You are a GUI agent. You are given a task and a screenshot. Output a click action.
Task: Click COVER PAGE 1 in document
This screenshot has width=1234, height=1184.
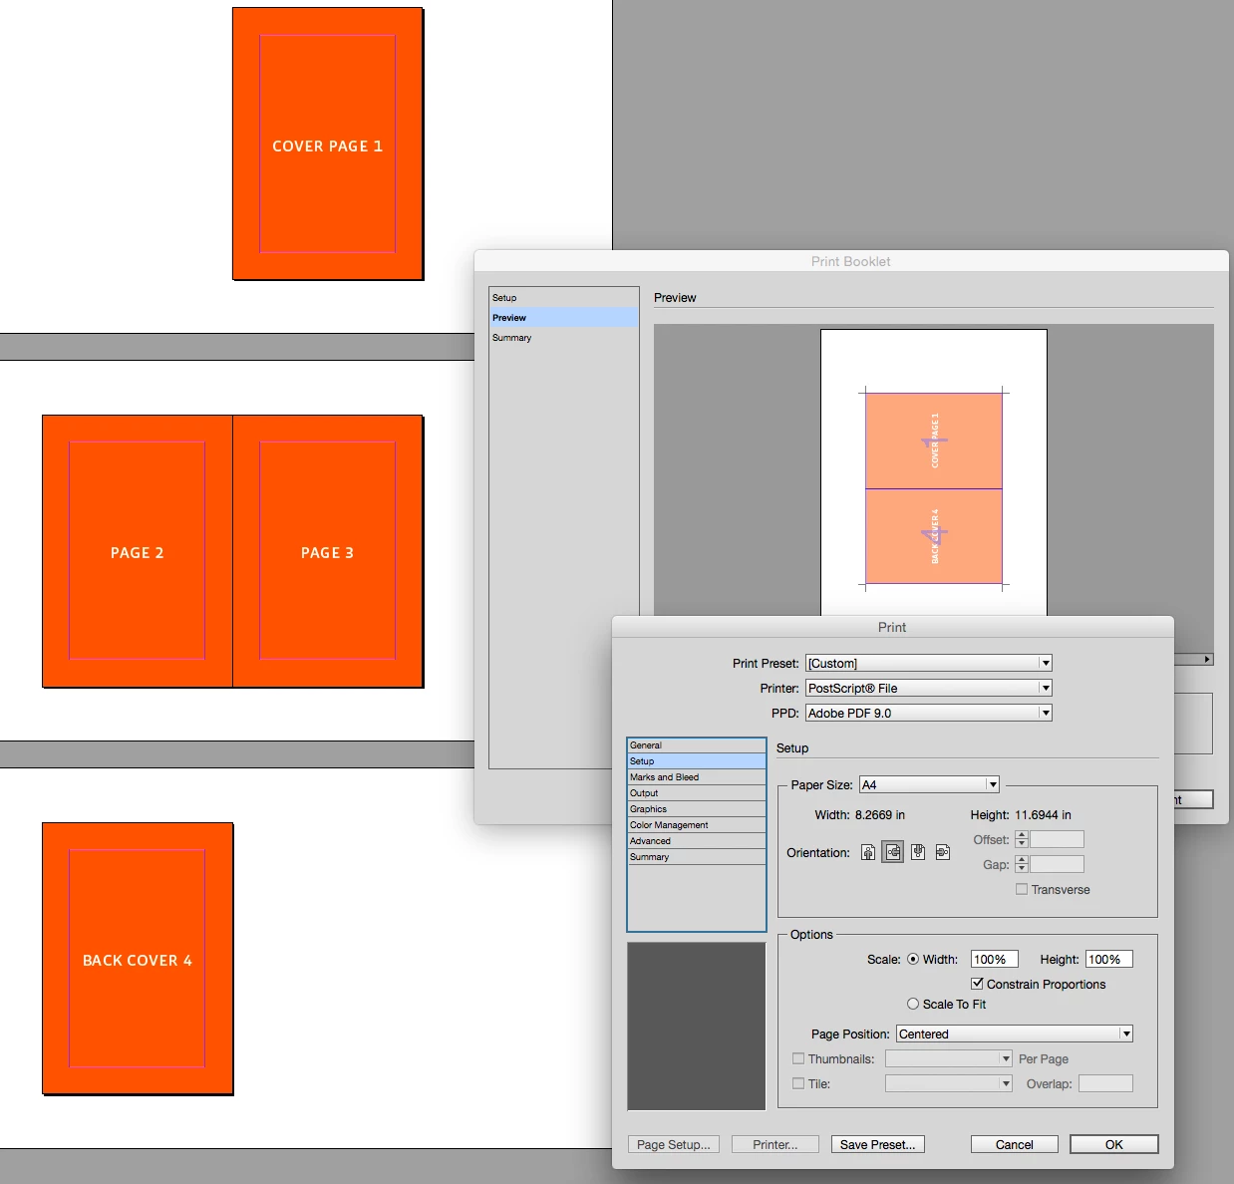point(328,146)
